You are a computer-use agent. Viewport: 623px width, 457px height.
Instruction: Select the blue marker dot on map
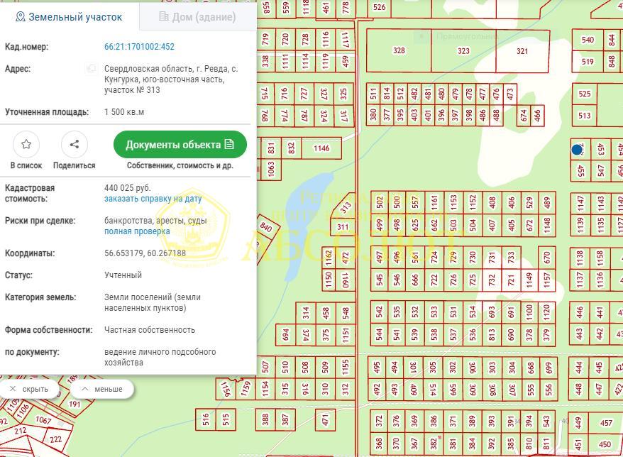tap(577, 150)
